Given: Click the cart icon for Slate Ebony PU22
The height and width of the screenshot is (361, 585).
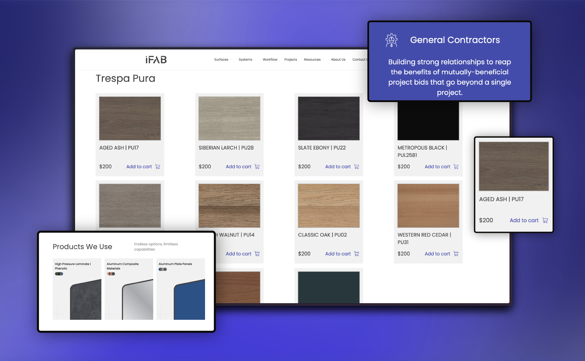Looking at the screenshot, I should (356, 167).
